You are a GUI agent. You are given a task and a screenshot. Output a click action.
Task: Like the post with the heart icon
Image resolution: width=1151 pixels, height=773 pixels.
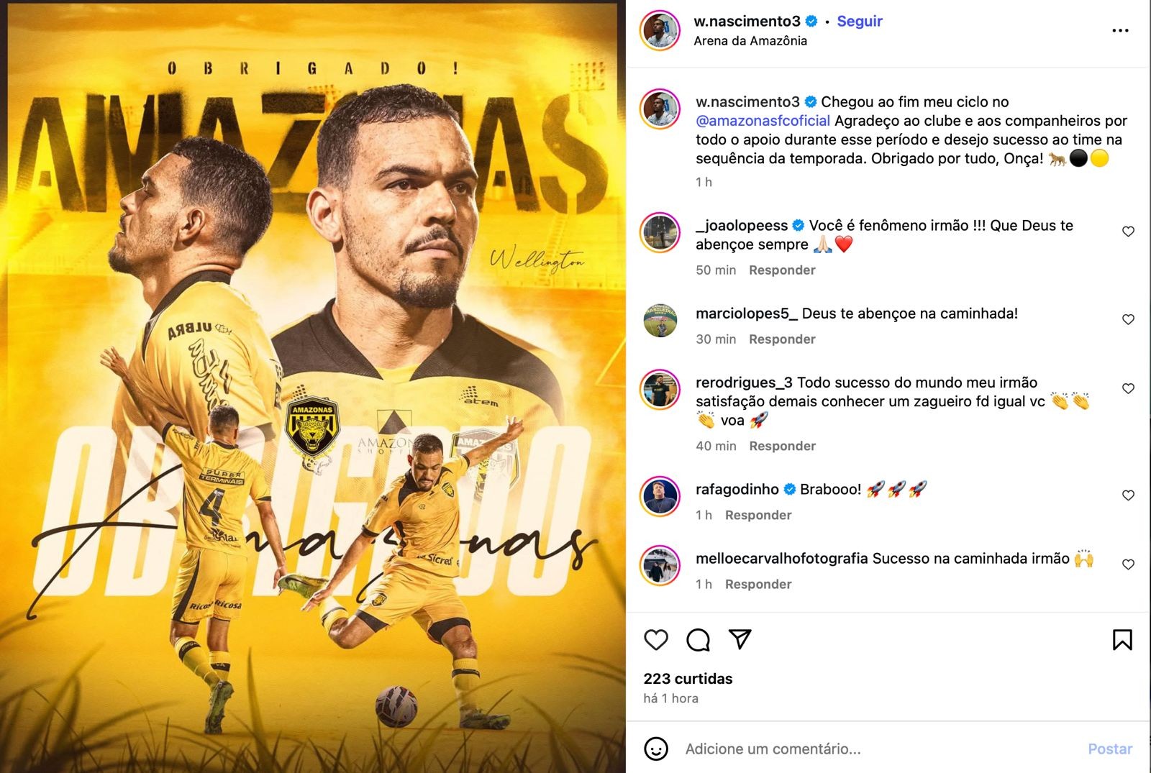pyautogui.click(x=655, y=639)
